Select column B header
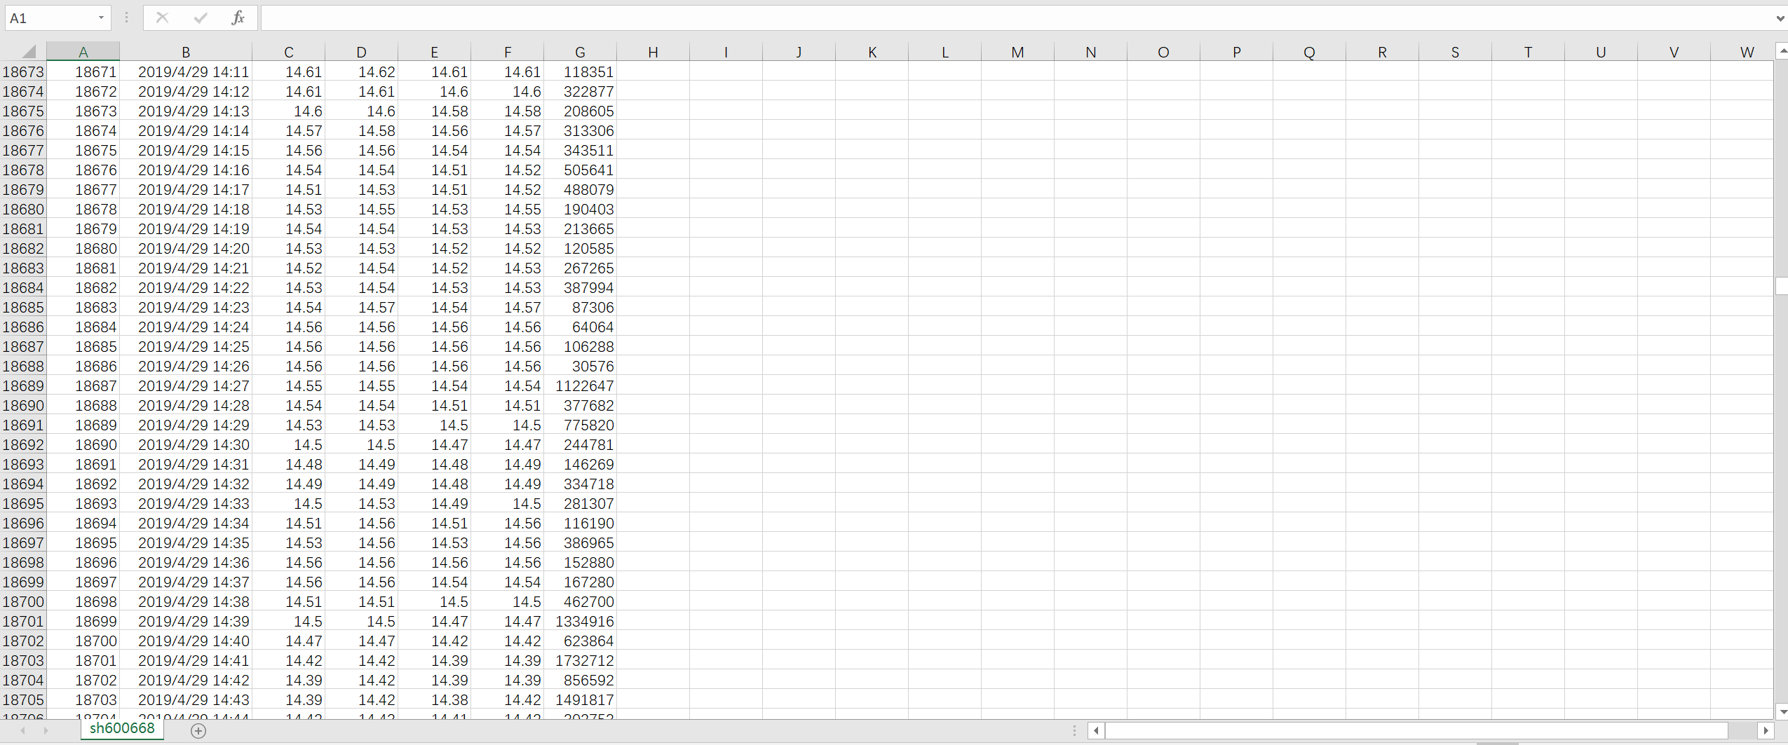The width and height of the screenshot is (1788, 745). [186, 52]
